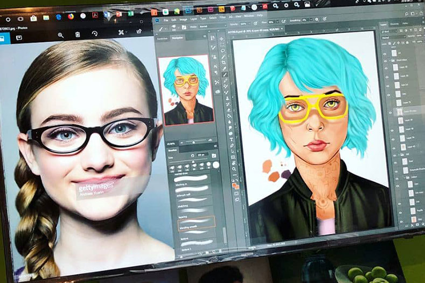This screenshot has width=425, height=283.
Task: Click the zoom magnifier in Photos app
Action: [60, 35]
